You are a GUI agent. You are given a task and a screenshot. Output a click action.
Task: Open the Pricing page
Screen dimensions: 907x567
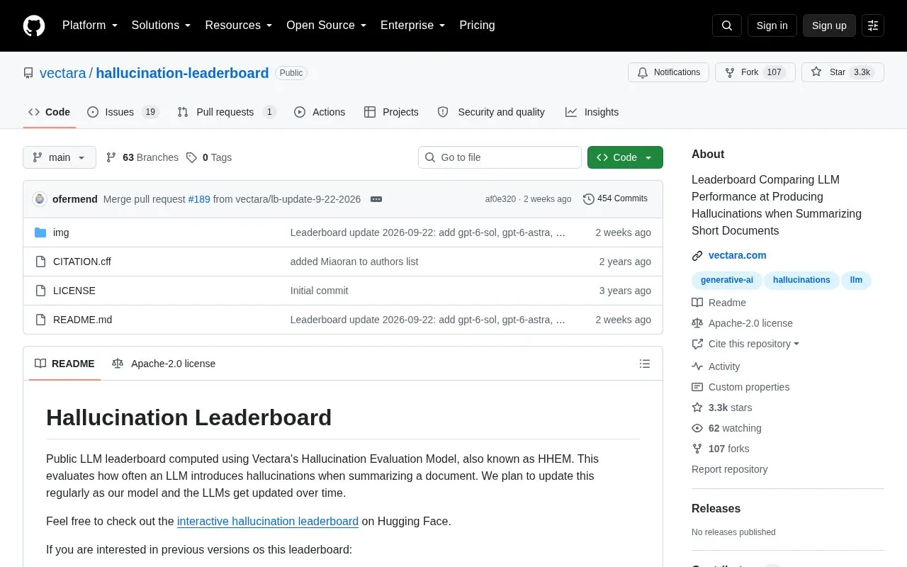[477, 26]
